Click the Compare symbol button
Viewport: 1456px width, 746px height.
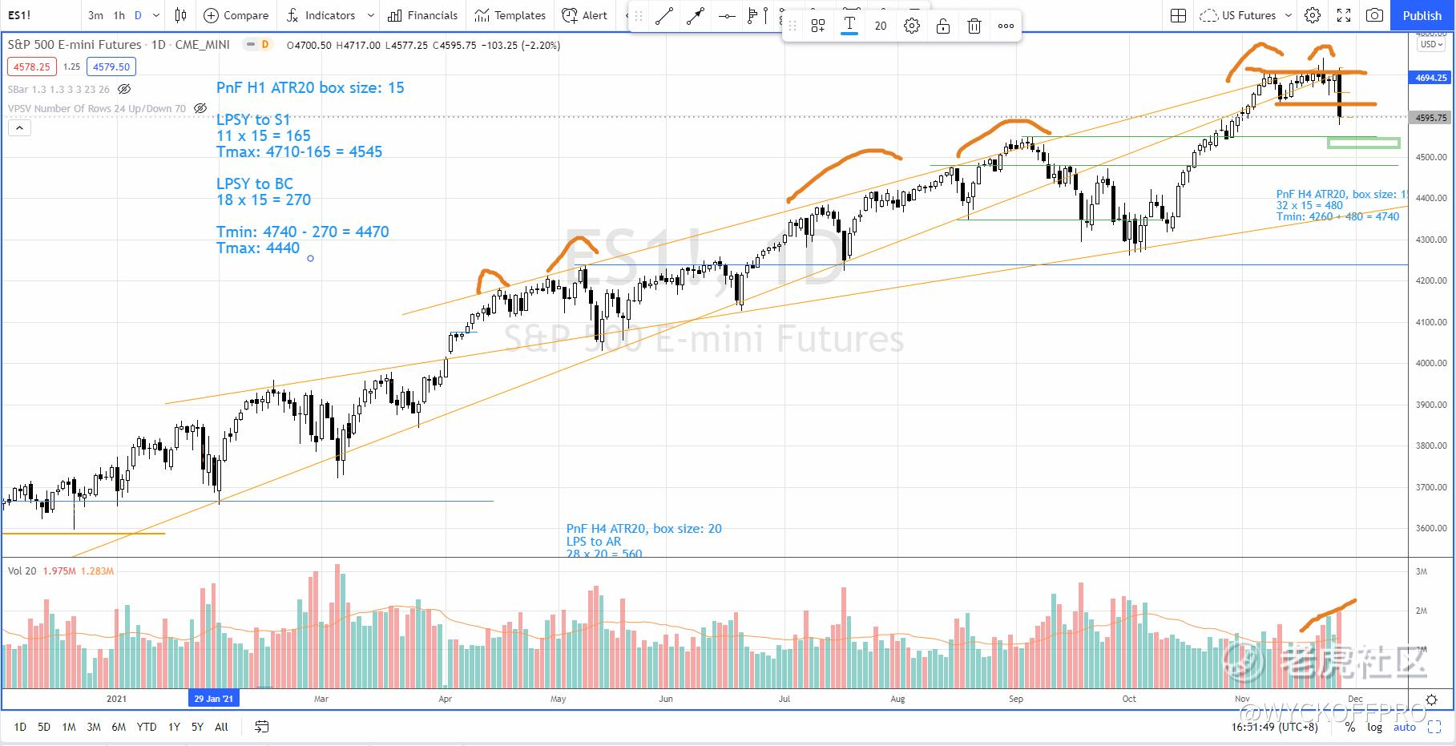coord(236,15)
